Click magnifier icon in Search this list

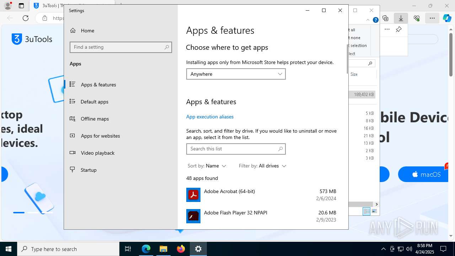280,149
